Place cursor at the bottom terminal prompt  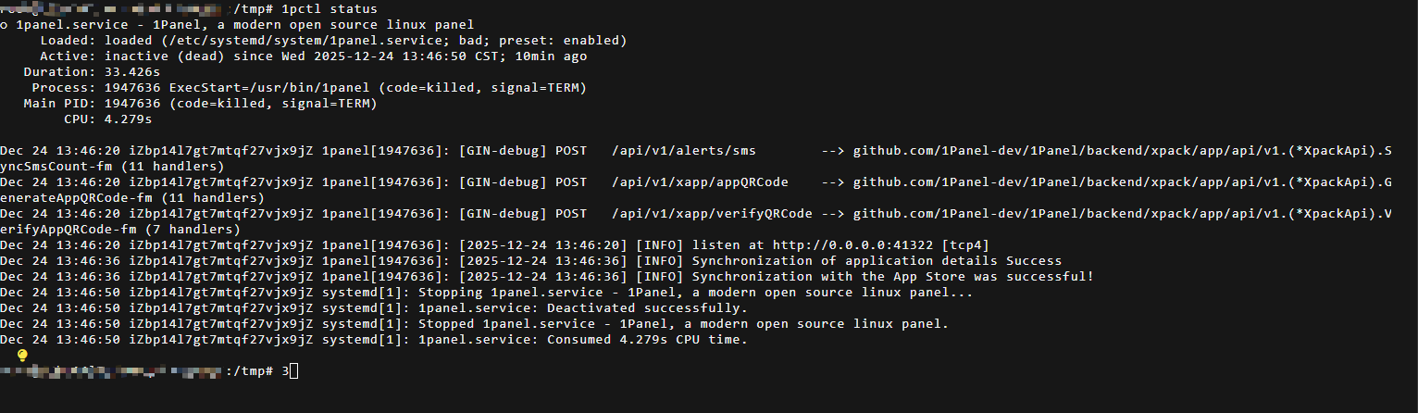point(295,371)
